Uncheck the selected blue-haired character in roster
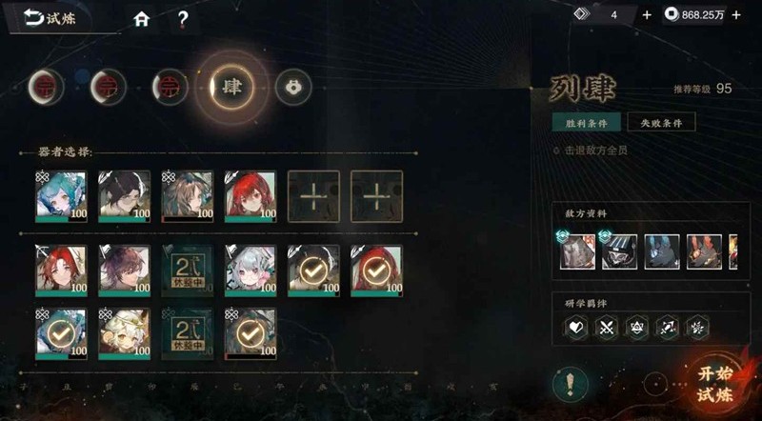This screenshot has width=762, height=421. [61, 334]
